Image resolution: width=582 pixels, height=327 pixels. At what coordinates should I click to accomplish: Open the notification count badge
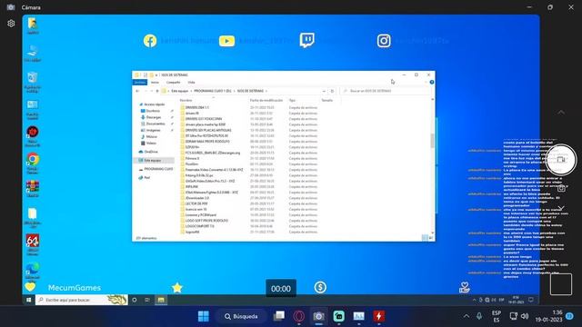pos(570,316)
